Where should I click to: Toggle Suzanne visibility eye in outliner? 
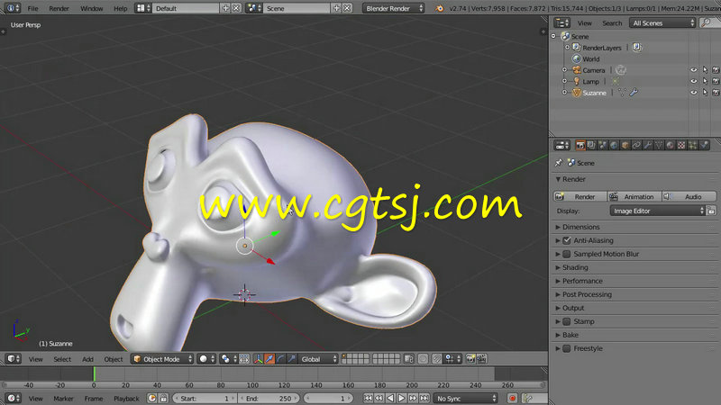[693, 93]
